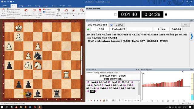Click the notation panel vertical scrollbar
The image size is (194, 109).
139,90
